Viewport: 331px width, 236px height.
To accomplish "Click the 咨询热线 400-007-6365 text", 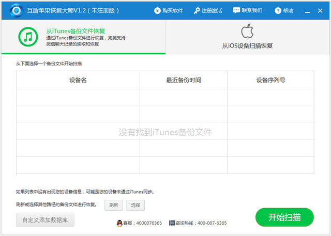I will pos(201,223).
